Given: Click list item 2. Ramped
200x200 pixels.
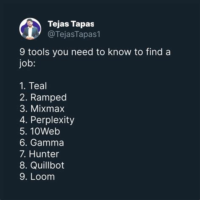Looking at the screenshot, I should point(43,97).
